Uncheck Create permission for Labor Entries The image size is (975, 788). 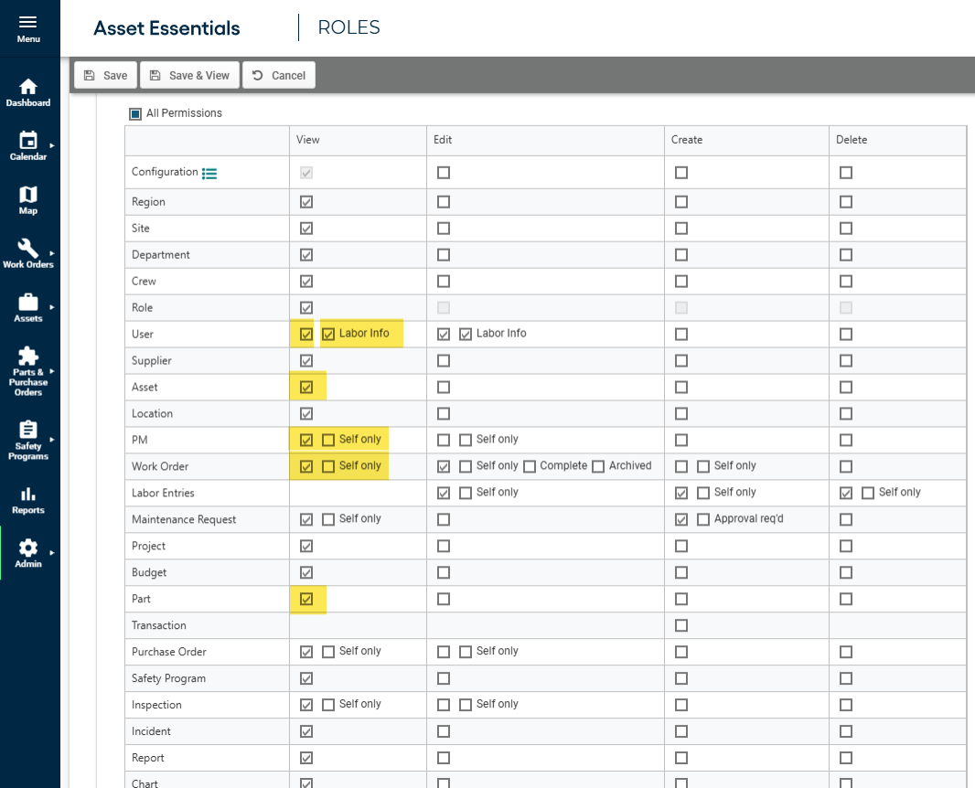681,494
